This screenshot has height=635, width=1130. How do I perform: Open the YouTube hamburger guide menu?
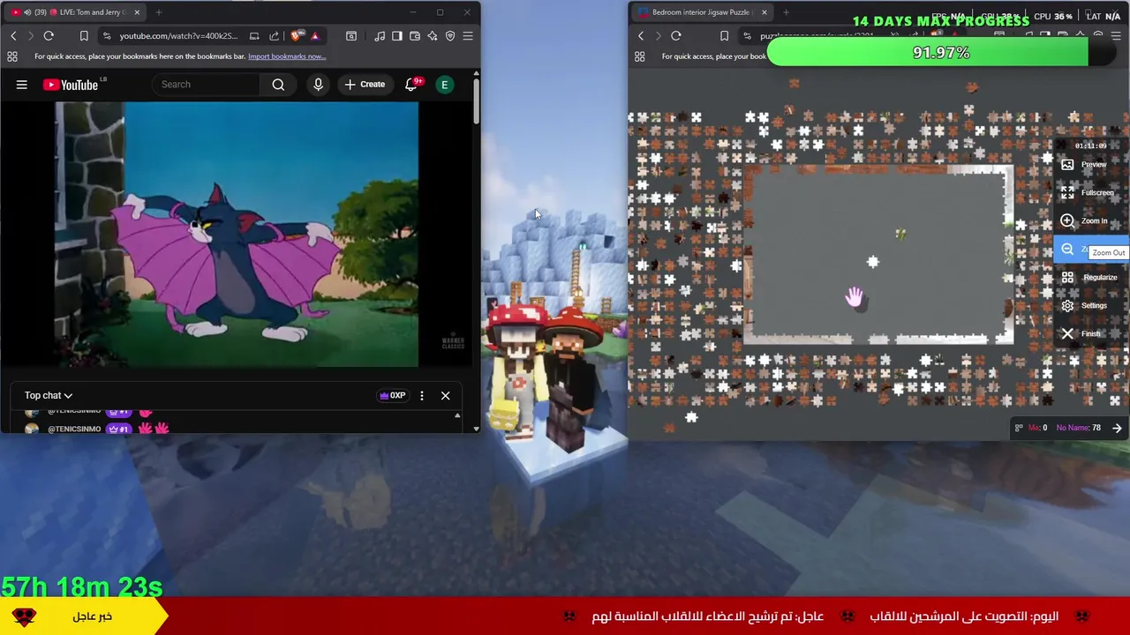point(22,85)
